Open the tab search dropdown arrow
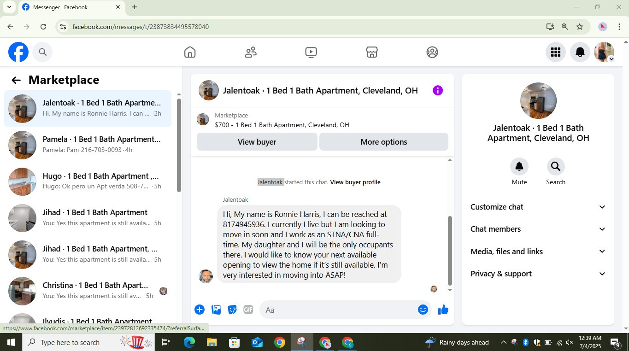This screenshot has height=351, width=629. click(9, 7)
